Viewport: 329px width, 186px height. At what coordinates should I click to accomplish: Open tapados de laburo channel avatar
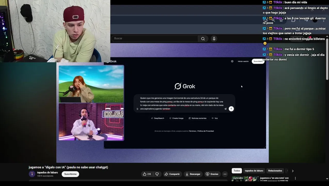[x=32, y=174]
